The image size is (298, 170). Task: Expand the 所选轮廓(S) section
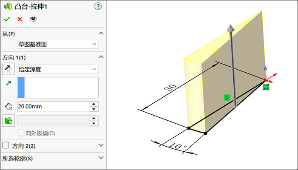coord(101,158)
